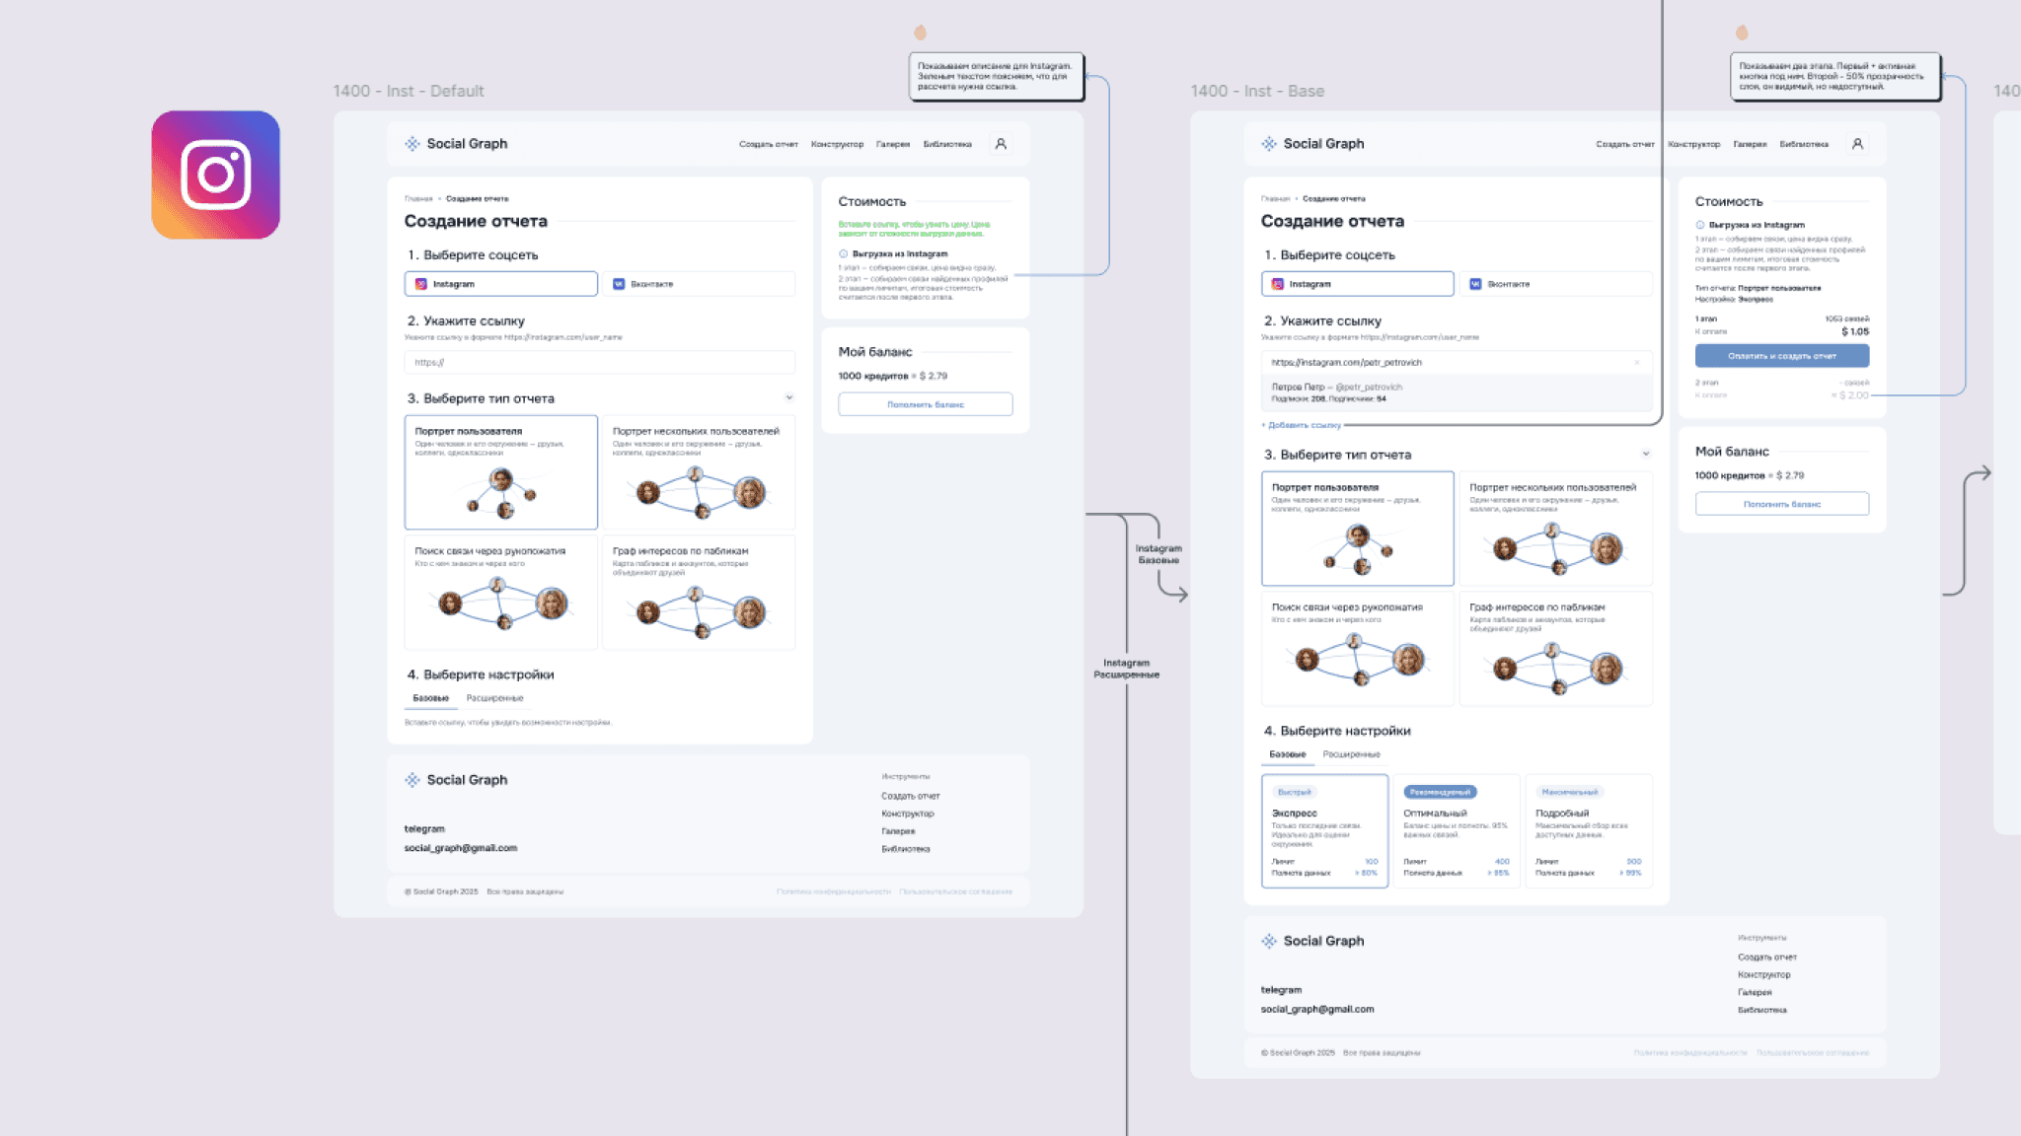Click Social Graph logo in Default frame header

tap(456, 144)
